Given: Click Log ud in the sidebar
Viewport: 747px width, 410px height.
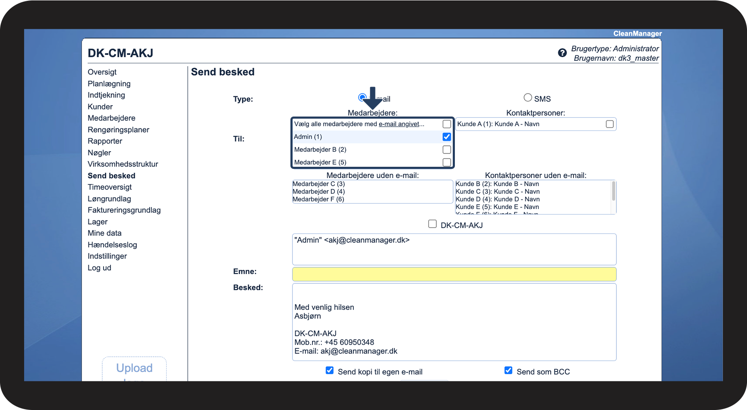Looking at the screenshot, I should [x=99, y=268].
